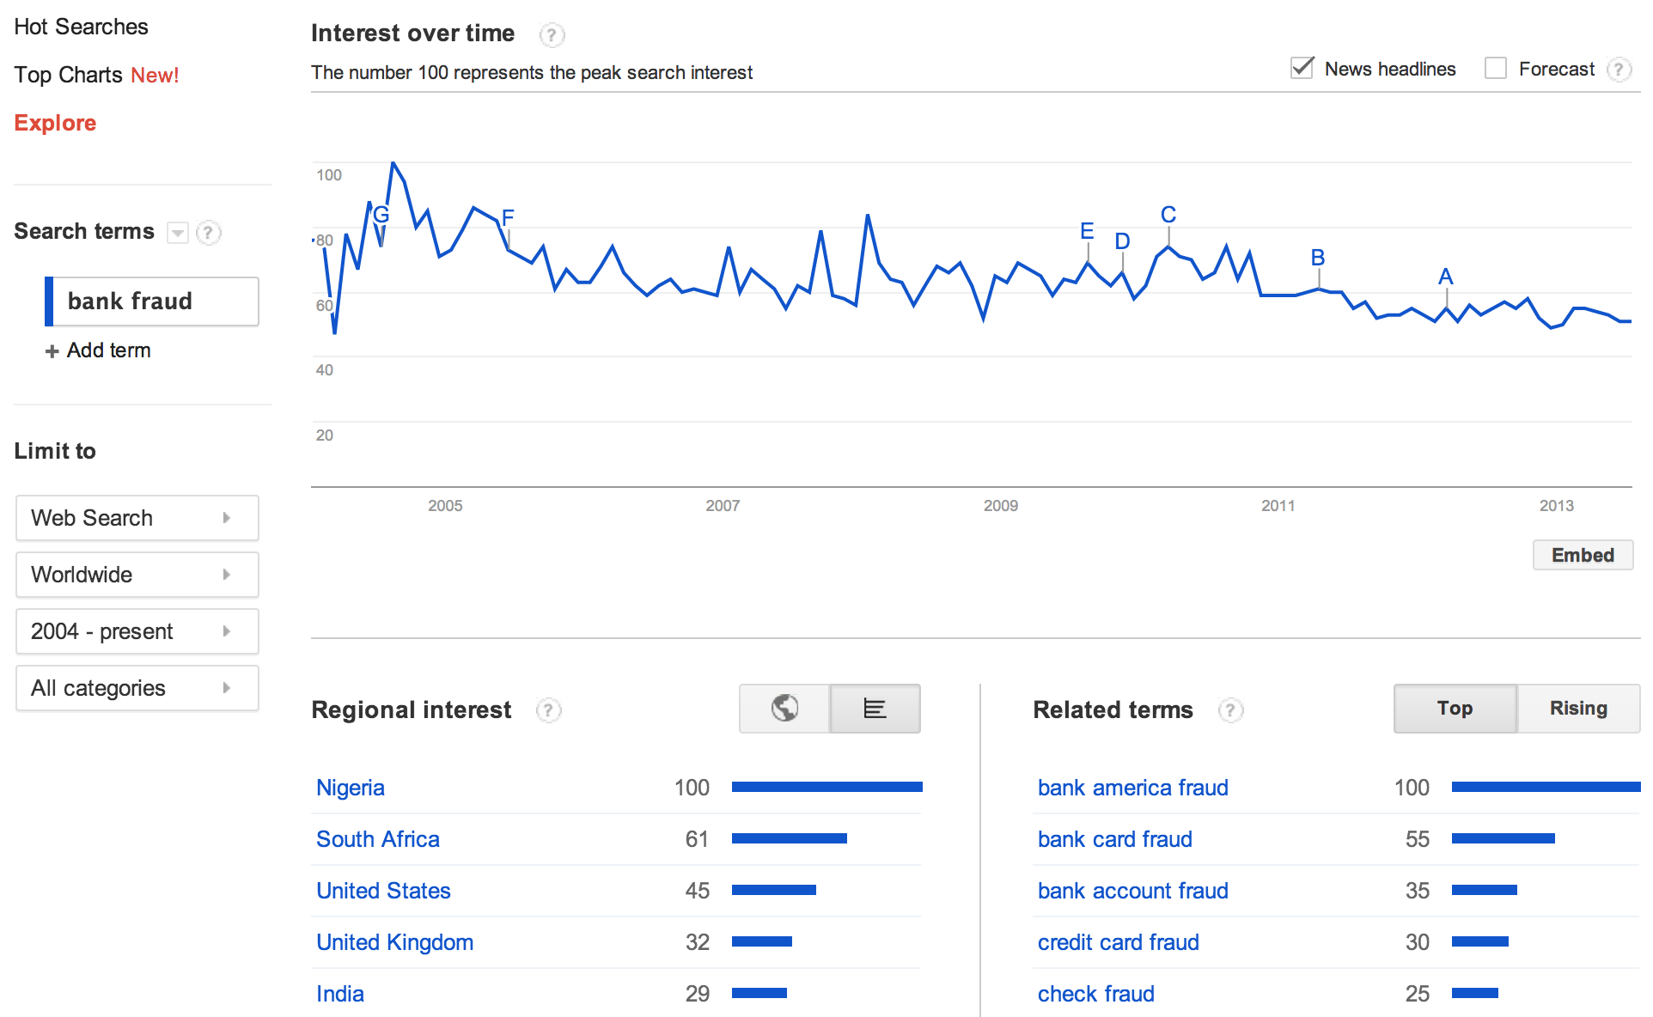Click the help icon next to Interest over time
Screen dimensions: 1653x1017
point(552,35)
